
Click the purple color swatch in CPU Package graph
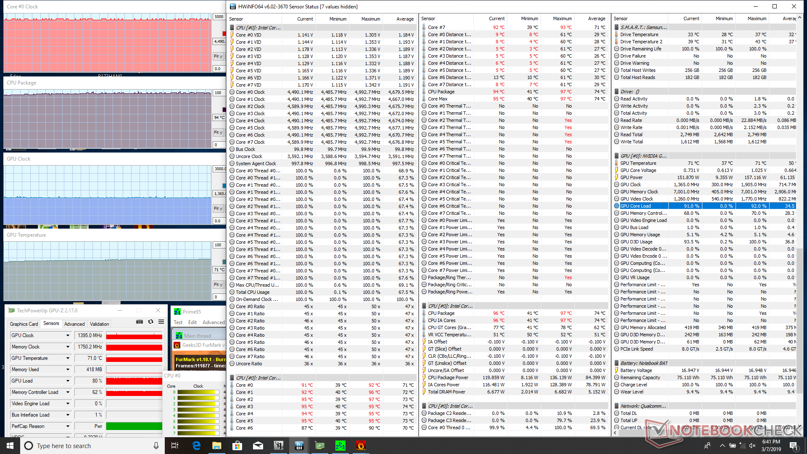(224, 110)
